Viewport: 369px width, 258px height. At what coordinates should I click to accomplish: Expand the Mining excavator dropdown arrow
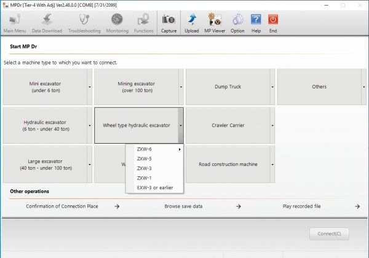pos(181,87)
